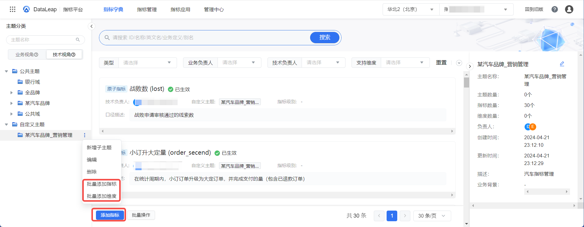Switch to 业务视角 view
584x227 pixels.
click(27, 55)
